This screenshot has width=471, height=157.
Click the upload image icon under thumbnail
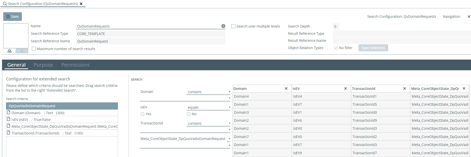[x=10, y=51]
